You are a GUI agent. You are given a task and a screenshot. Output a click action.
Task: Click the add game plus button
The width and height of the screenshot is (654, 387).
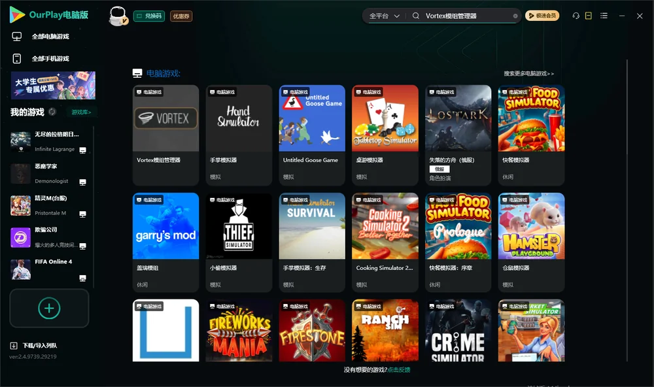tap(49, 308)
